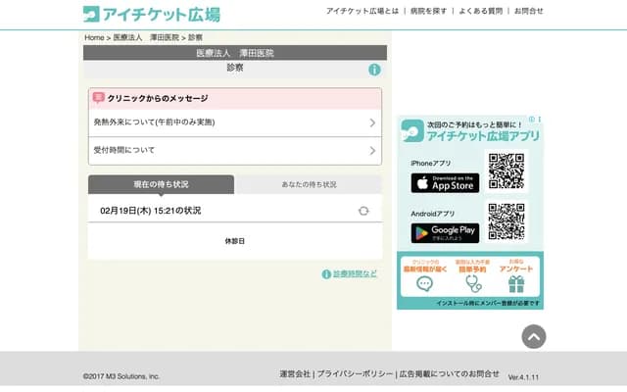Click the pink message bubble icon
627x392 pixels.
pyautogui.click(x=98, y=98)
